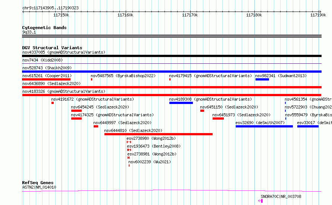The width and height of the screenshot is (332, 205).
Task: Click the 117150k ruler position
Action: pos(61,15)
